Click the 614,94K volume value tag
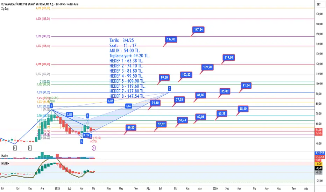 tap(320, 153)
